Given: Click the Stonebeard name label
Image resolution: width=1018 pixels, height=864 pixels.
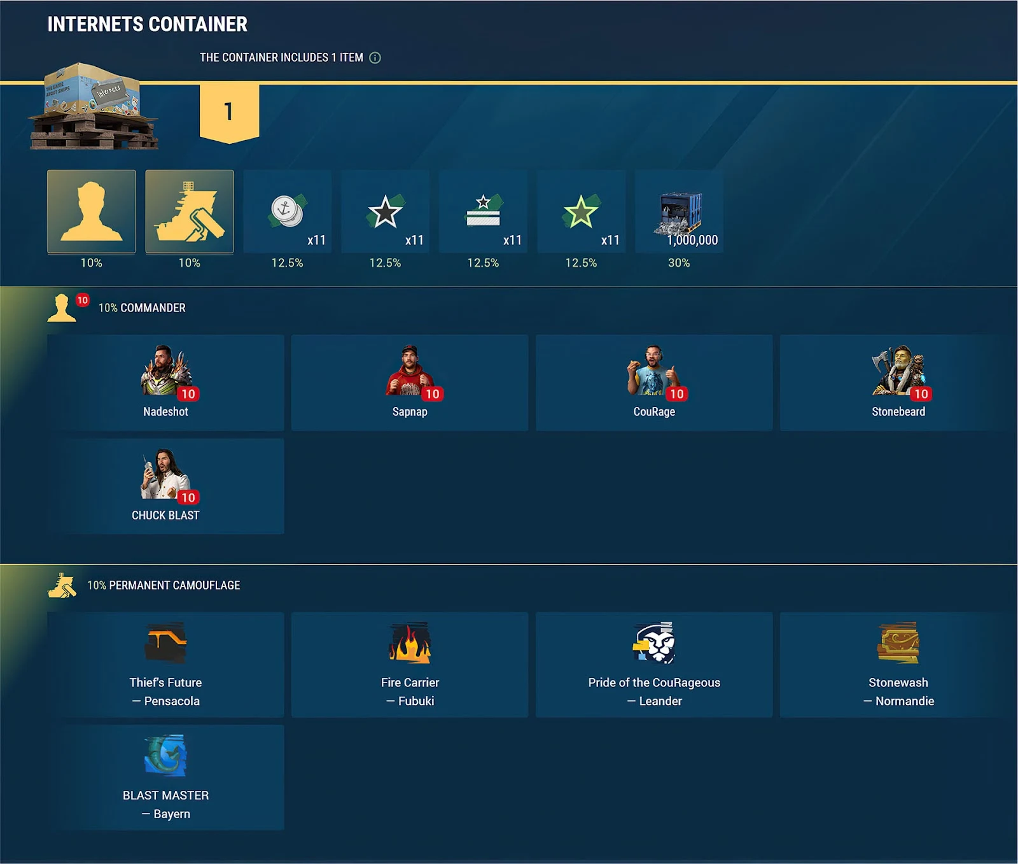Looking at the screenshot, I should pos(898,412).
